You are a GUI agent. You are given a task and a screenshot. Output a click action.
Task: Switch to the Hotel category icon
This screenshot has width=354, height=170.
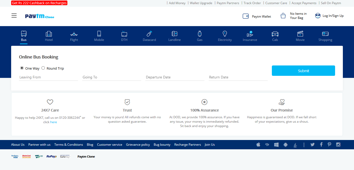pyautogui.click(x=49, y=34)
